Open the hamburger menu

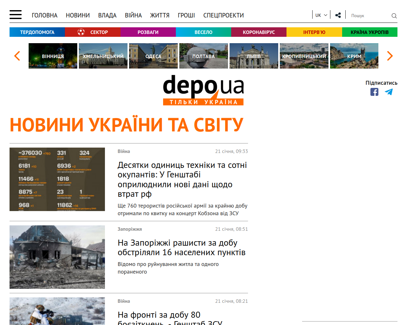16,15
